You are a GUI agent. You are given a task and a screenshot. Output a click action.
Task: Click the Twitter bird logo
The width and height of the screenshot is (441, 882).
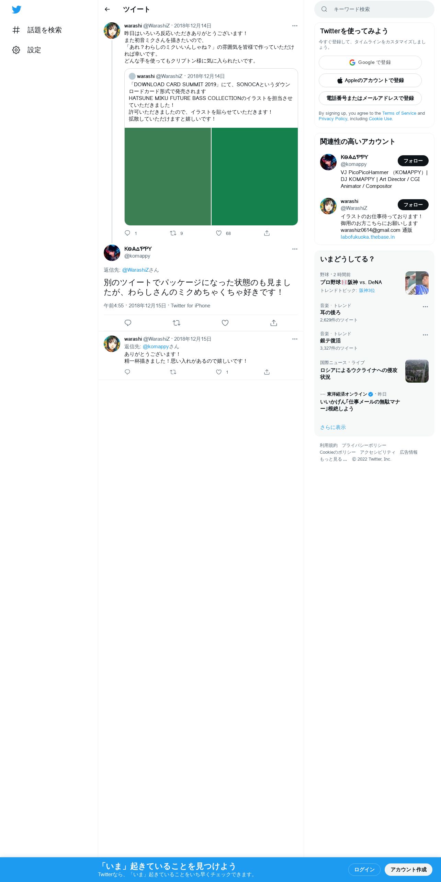[16, 10]
